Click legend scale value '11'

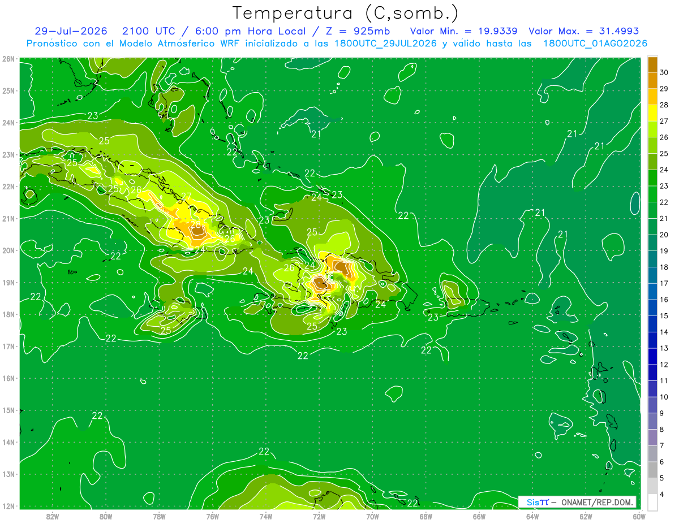tap(664, 380)
